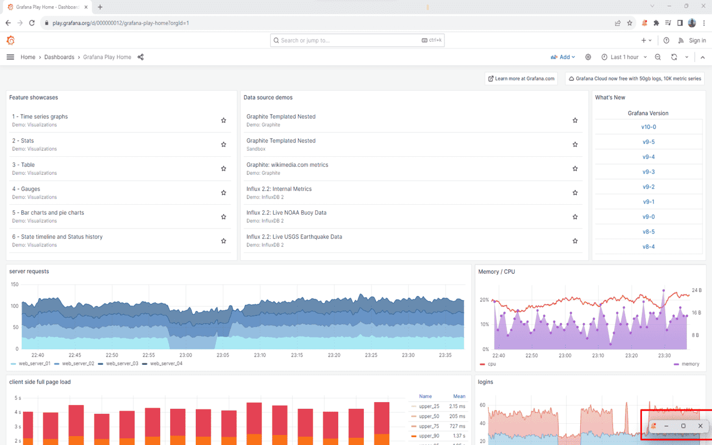Screen dimensions: 712x445
Task: View site information lock icon
Action: tap(47, 23)
